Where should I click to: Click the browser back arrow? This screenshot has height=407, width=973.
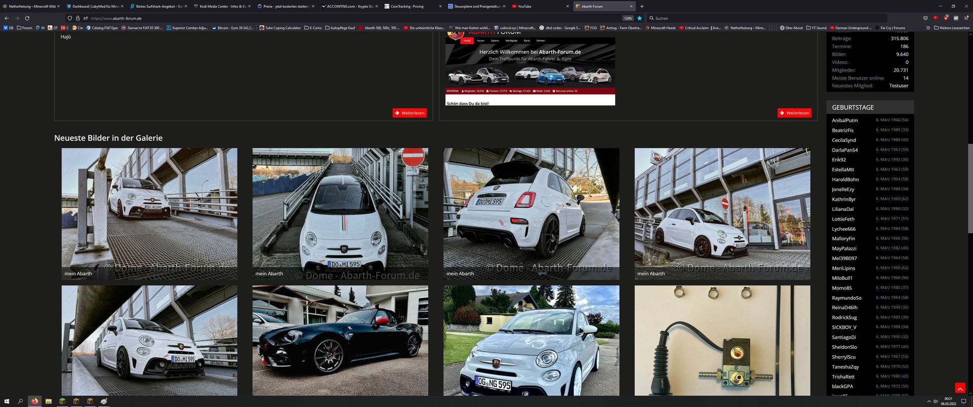[x=7, y=18]
